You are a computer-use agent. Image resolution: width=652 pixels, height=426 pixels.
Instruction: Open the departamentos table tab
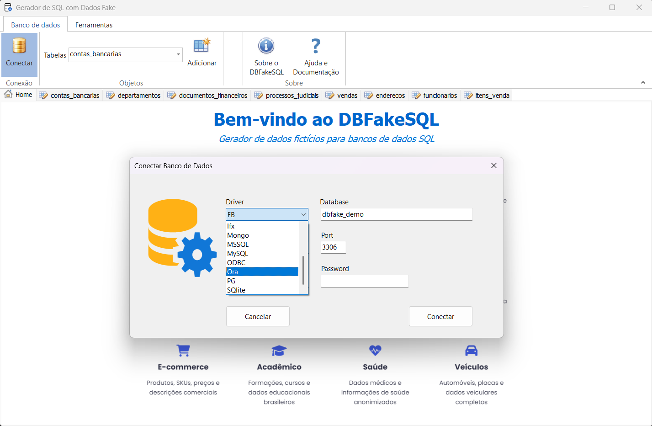(x=133, y=95)
